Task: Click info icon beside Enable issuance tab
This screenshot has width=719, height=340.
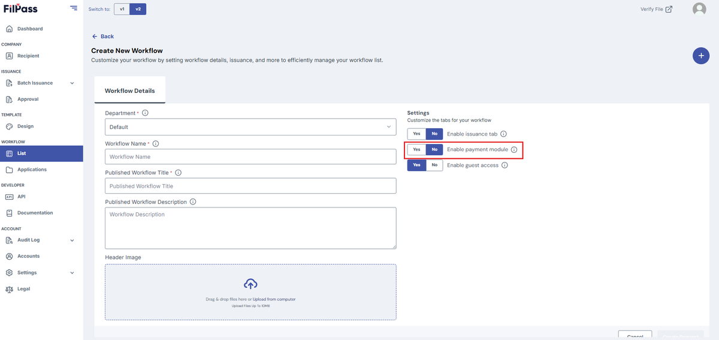Action: (503, 134)
